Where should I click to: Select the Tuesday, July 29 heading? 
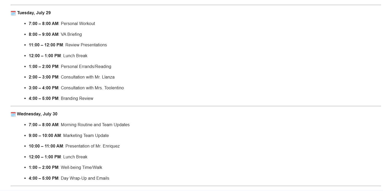(x=34, y=13)
